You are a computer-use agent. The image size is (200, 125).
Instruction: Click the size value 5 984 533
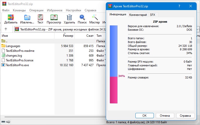pos(67,46)
